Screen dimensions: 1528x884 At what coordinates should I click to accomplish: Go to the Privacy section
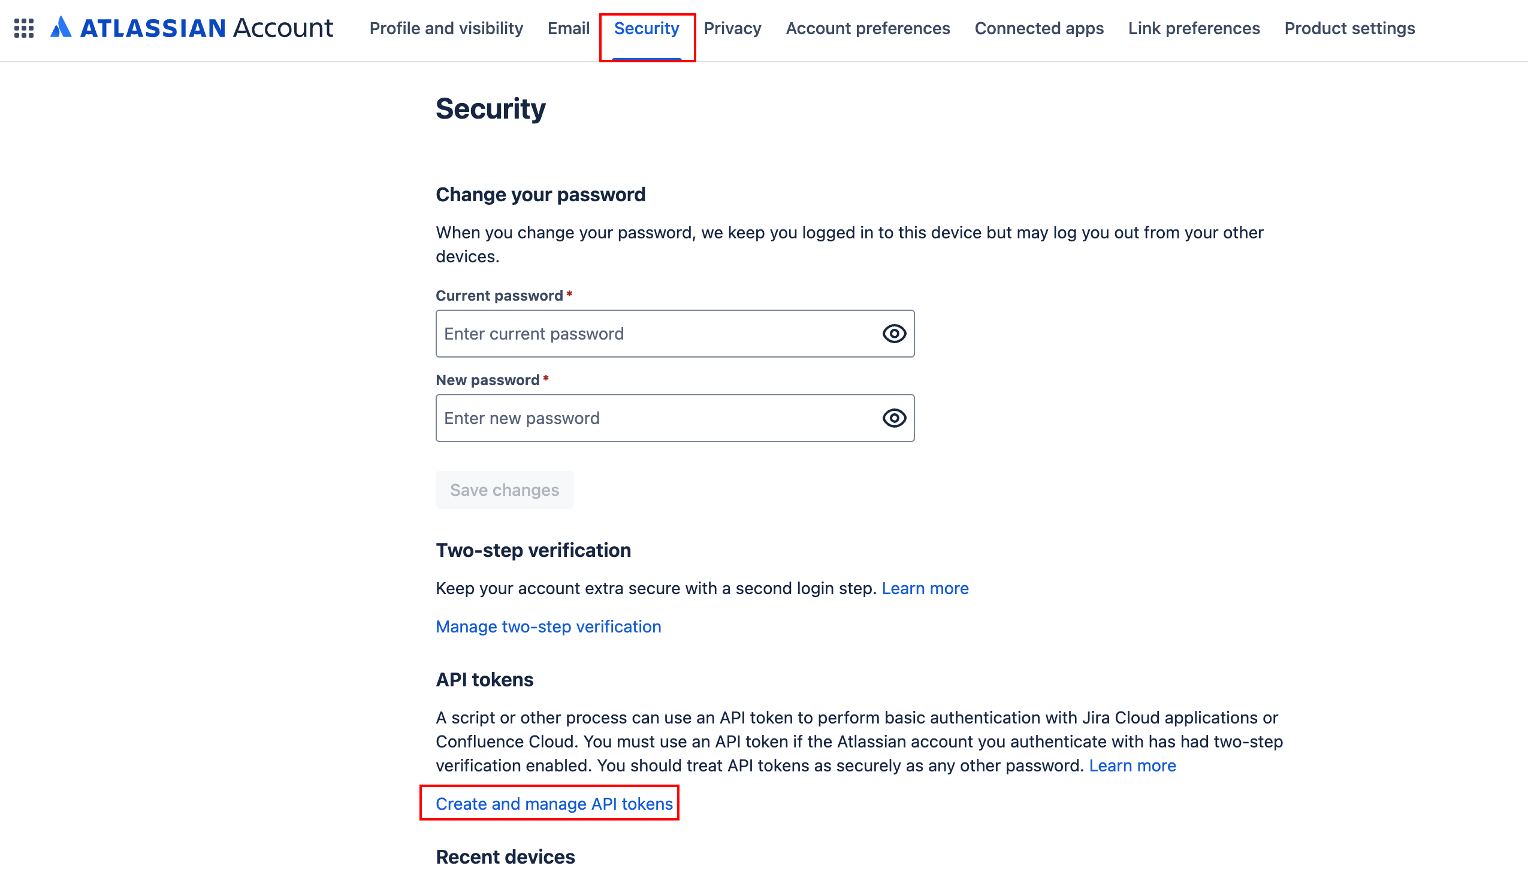click(732, 29)
